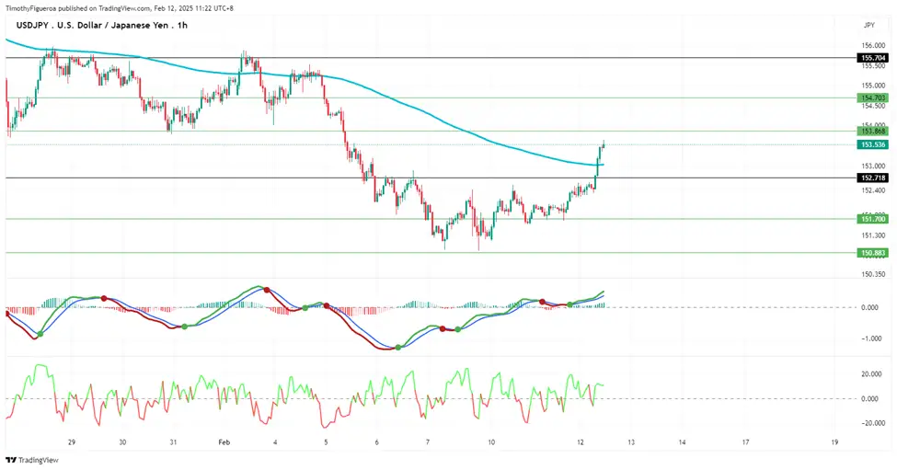Click the 152.400 price axis value
Image resolution: width=897 pixels, height=470 pixels.
[x=873, y=189]
